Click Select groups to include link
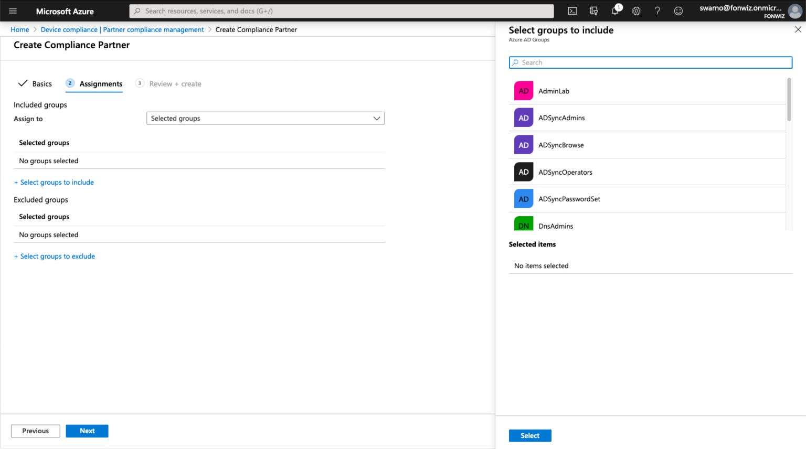The width and height of the screenshot is (806, 449). [x=54, y=182]
